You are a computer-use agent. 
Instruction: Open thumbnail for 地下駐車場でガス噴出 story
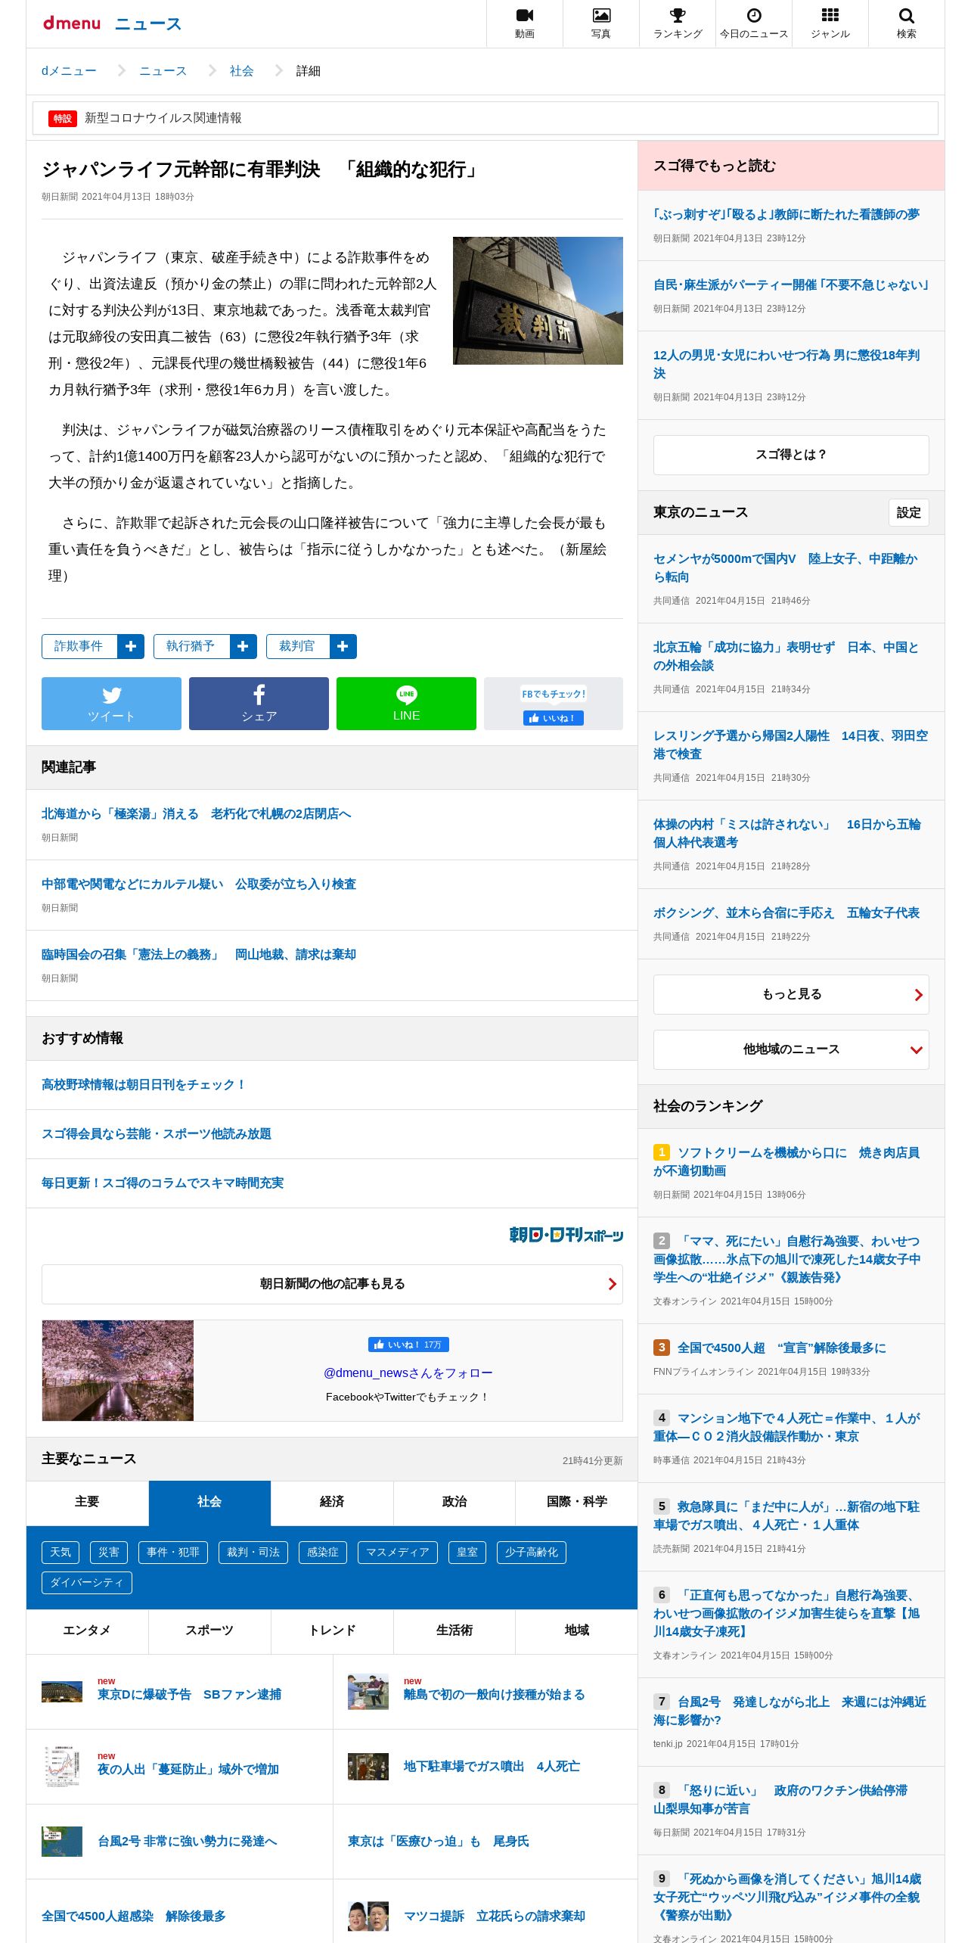click(x=368, y=1766)
